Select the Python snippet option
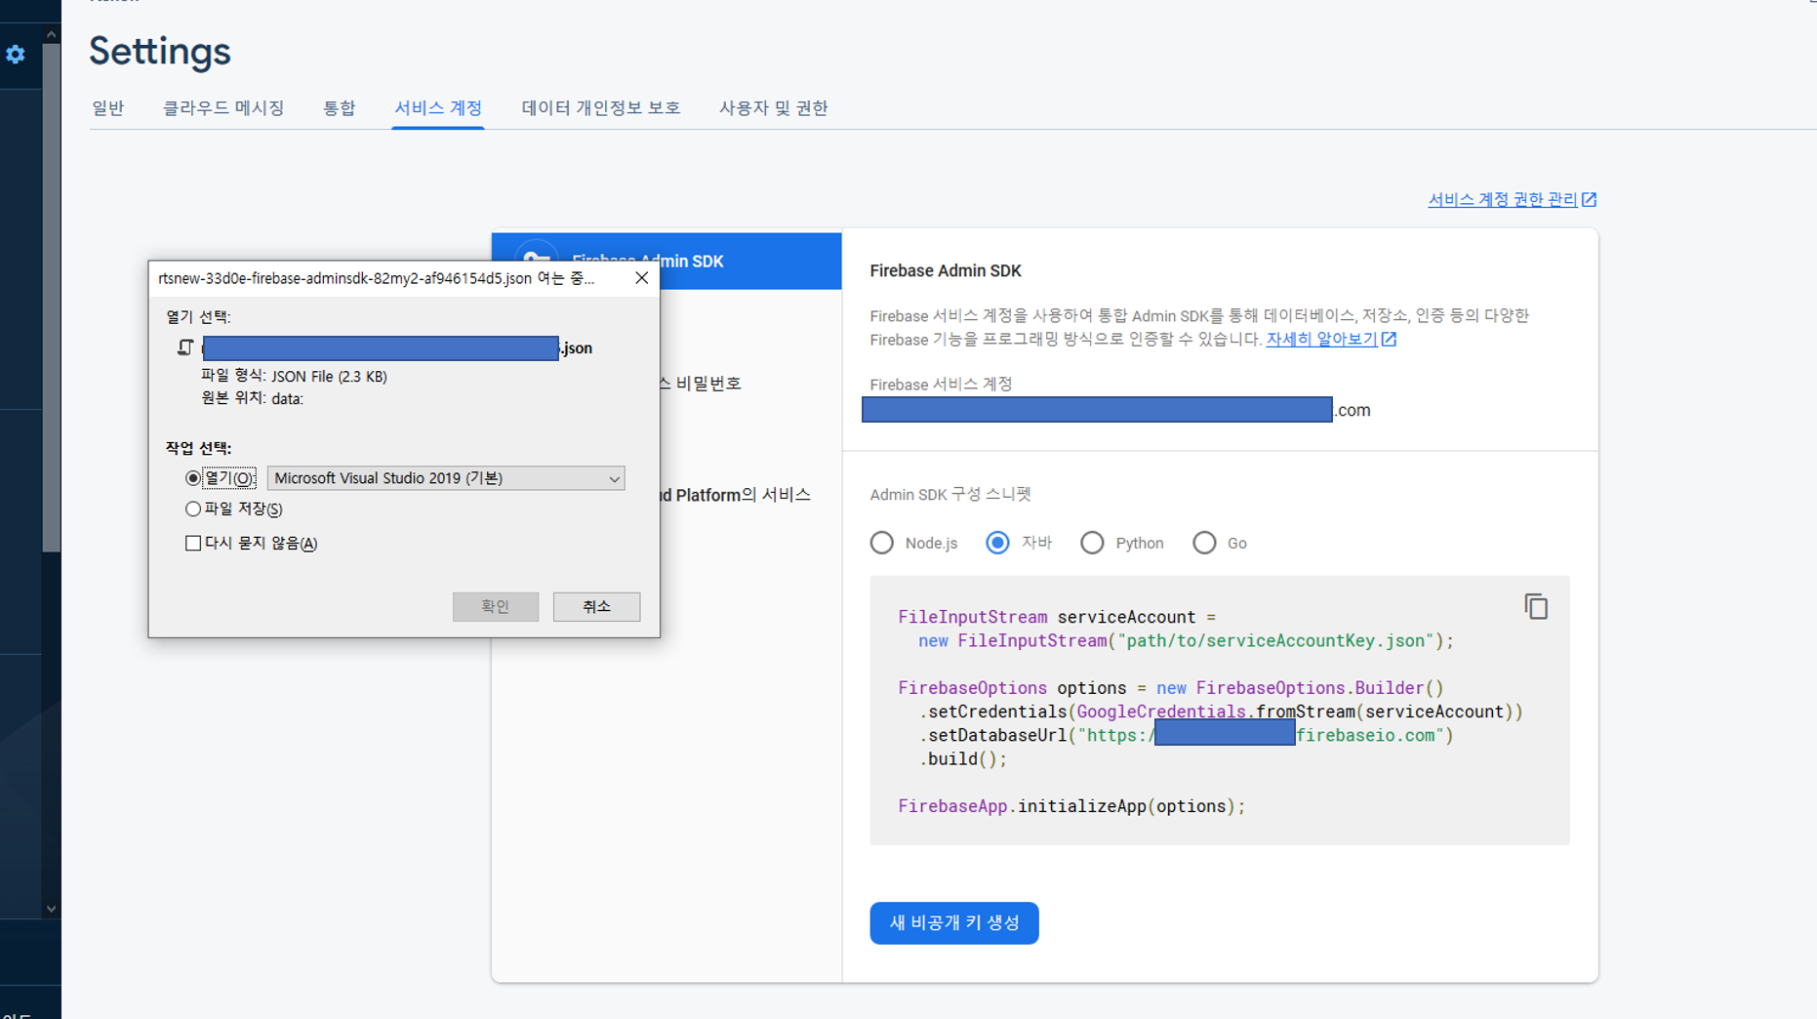The height and width of the screenshot is (1019, 1817). (1092, 543)
